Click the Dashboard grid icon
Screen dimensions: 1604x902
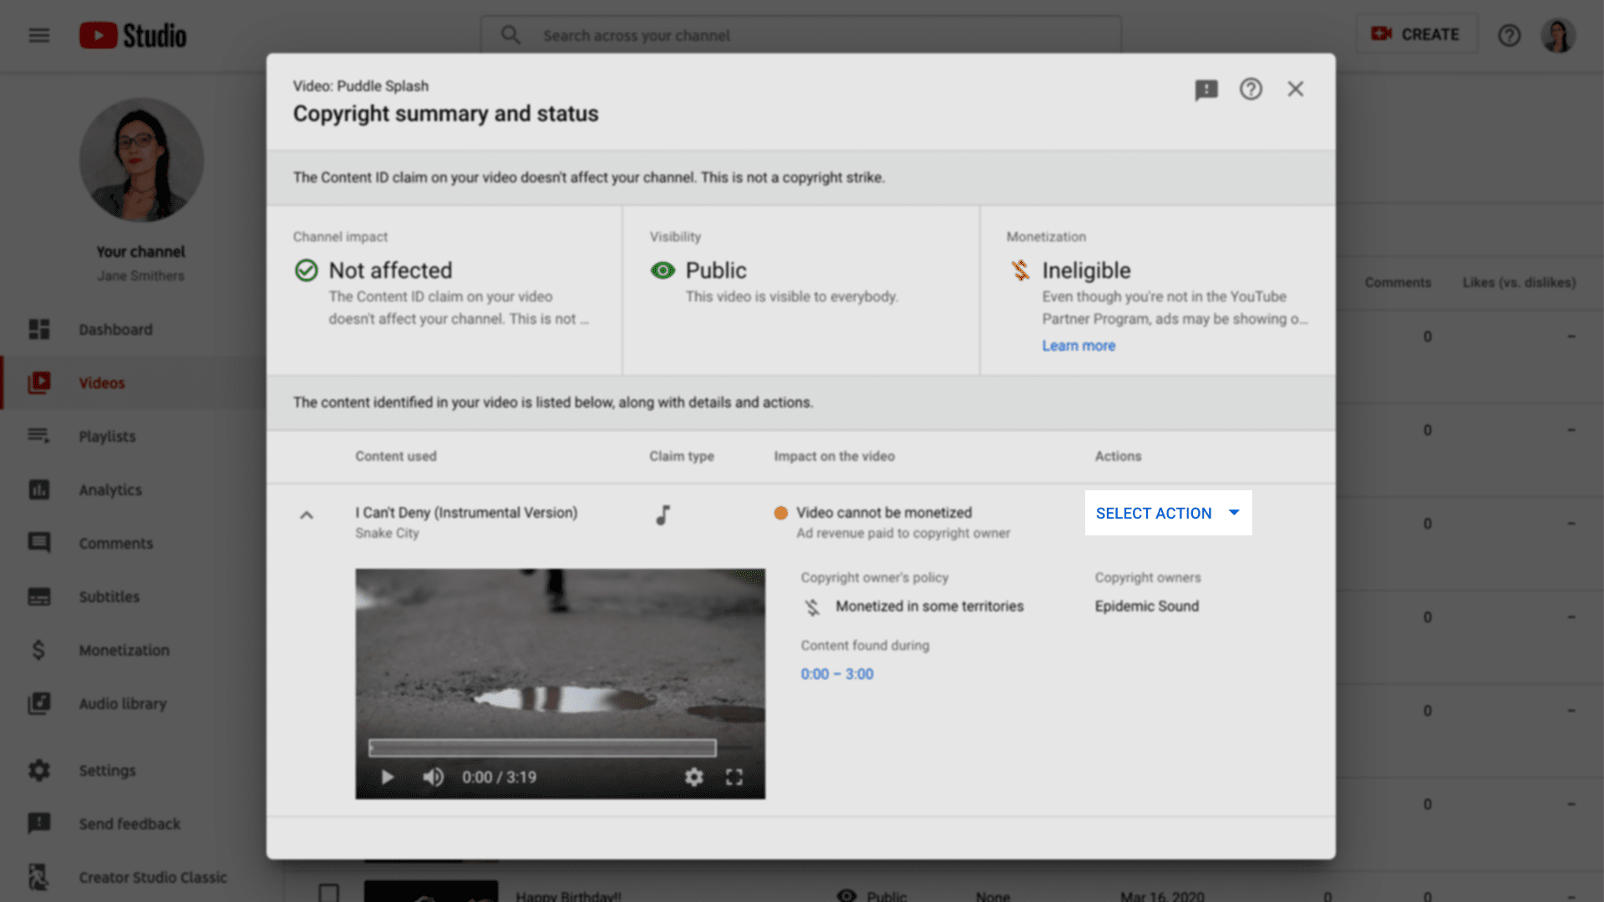(39, 329)
